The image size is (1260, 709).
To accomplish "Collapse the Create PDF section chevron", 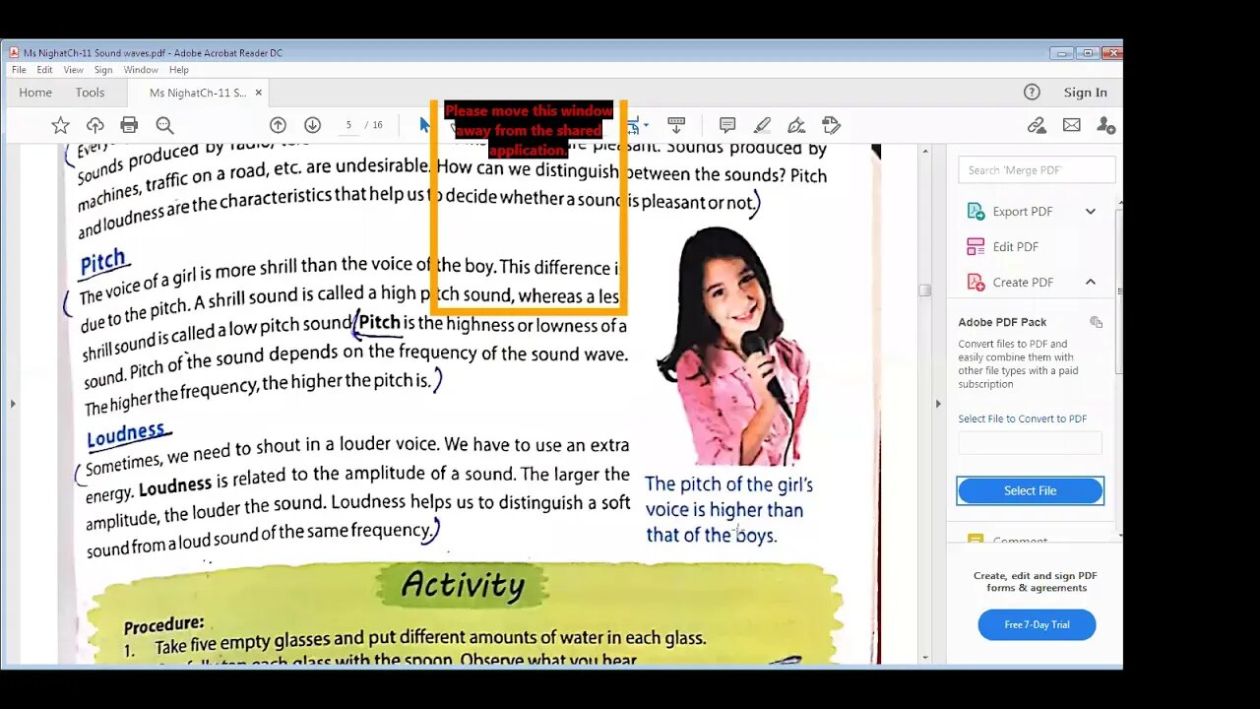I will [x=1091, y=282].
